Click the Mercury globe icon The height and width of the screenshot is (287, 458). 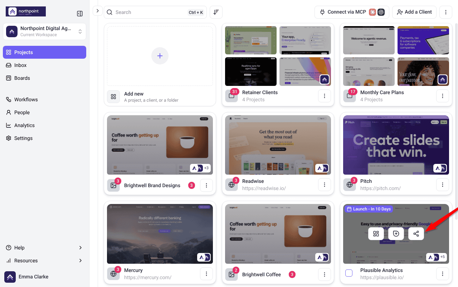pyautogui.click(x=113, y=274)
